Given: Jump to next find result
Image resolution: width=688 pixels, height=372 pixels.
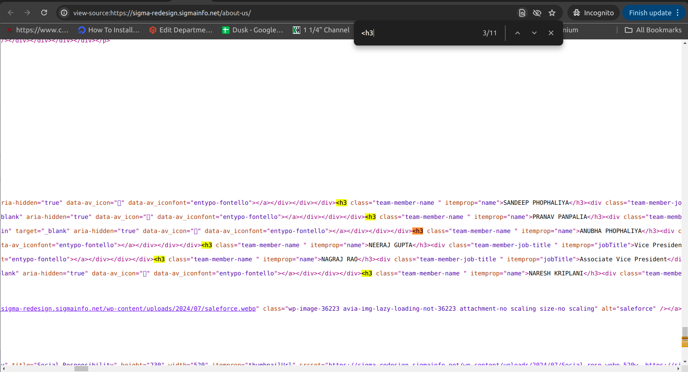Looking at the screenshot, I should point(534,33).
